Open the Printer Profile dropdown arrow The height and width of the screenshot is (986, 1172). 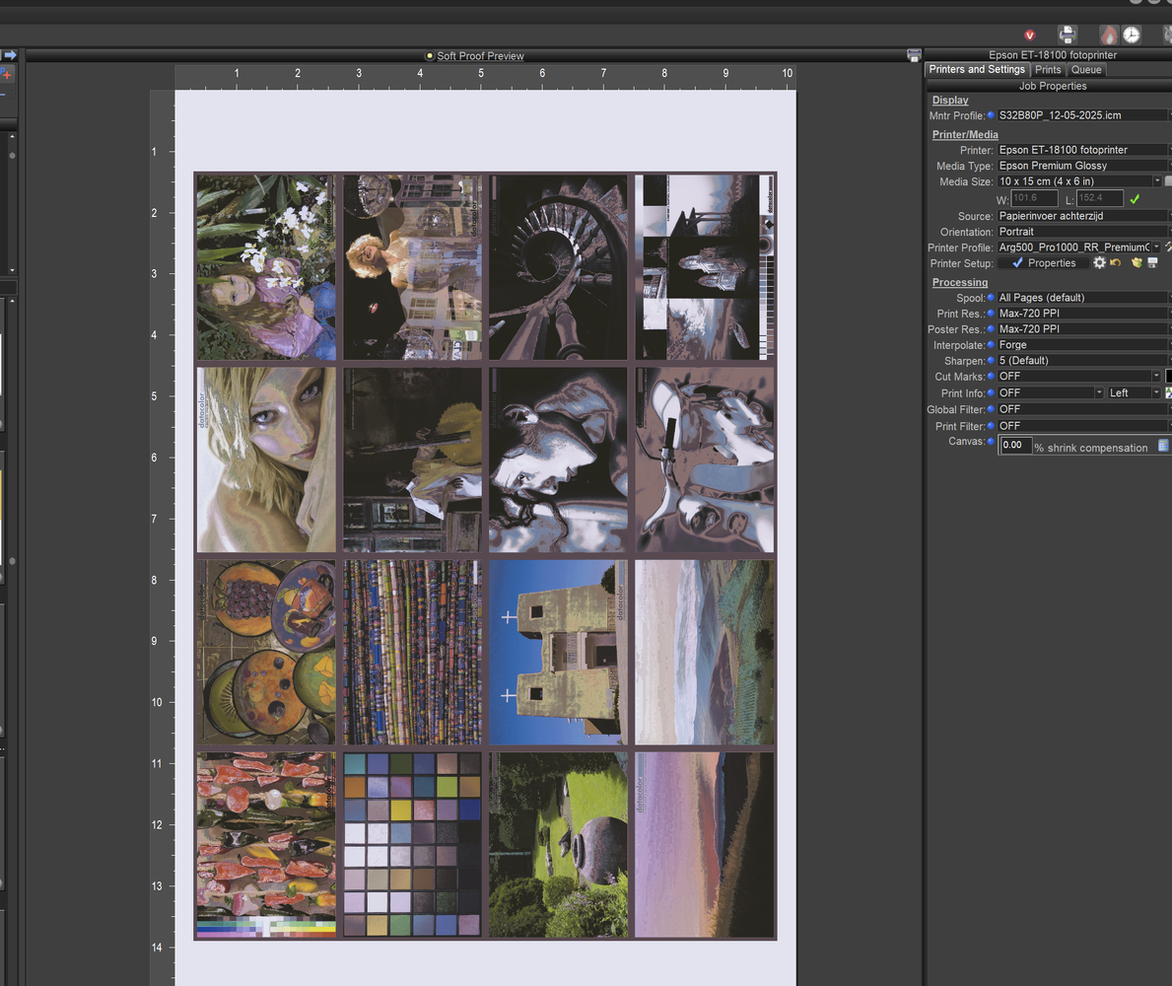click(x=1157, y=247)
